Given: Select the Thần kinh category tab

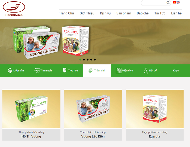Looking at the screenshot, I should pyautogui.click(x=97, y=71).
